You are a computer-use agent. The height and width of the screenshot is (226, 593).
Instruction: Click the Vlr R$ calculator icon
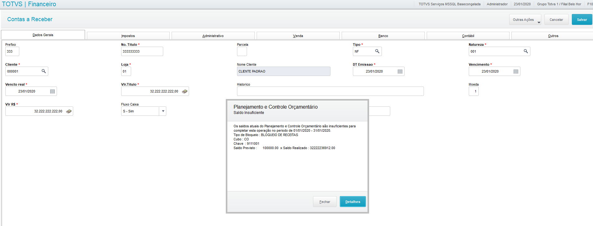[x=69, y=111]
